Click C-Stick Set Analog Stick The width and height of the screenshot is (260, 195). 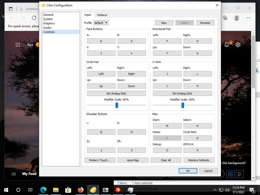(x=182, y=93)
